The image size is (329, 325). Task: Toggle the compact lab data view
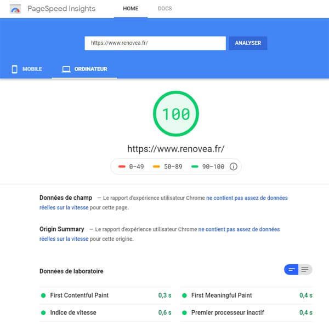291,269
